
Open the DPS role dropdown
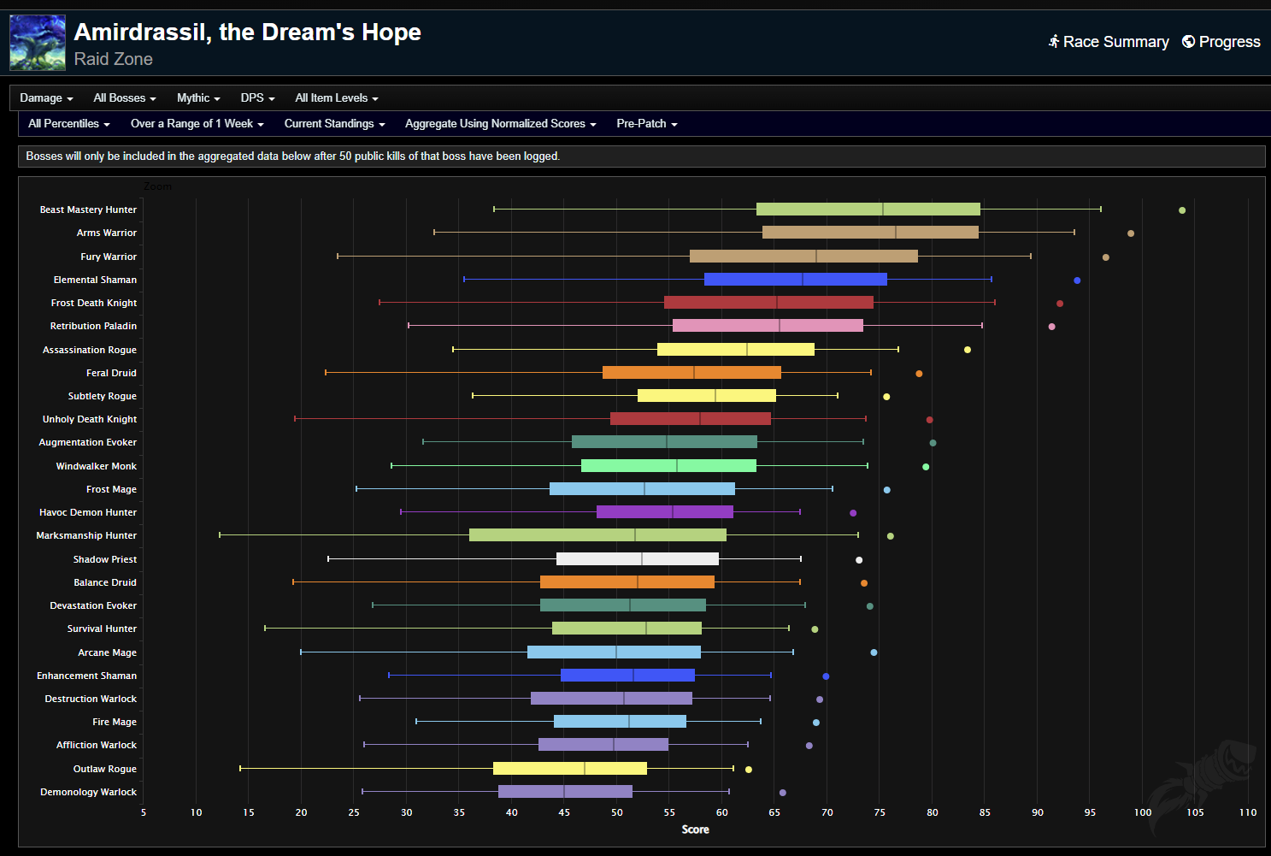click(x=257, y=98)
